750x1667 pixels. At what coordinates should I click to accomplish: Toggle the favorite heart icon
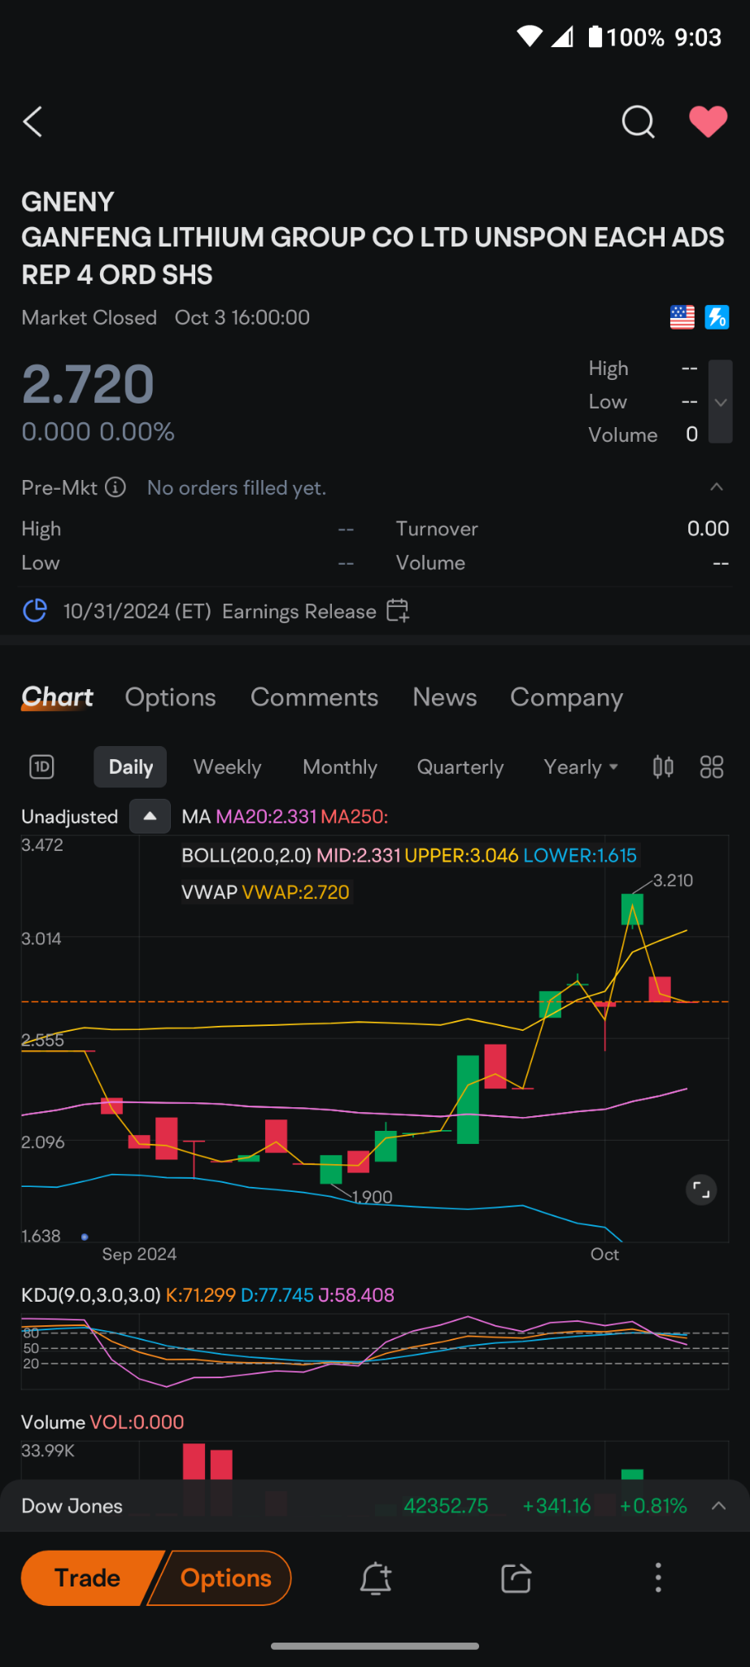click(x=709, y=122)
